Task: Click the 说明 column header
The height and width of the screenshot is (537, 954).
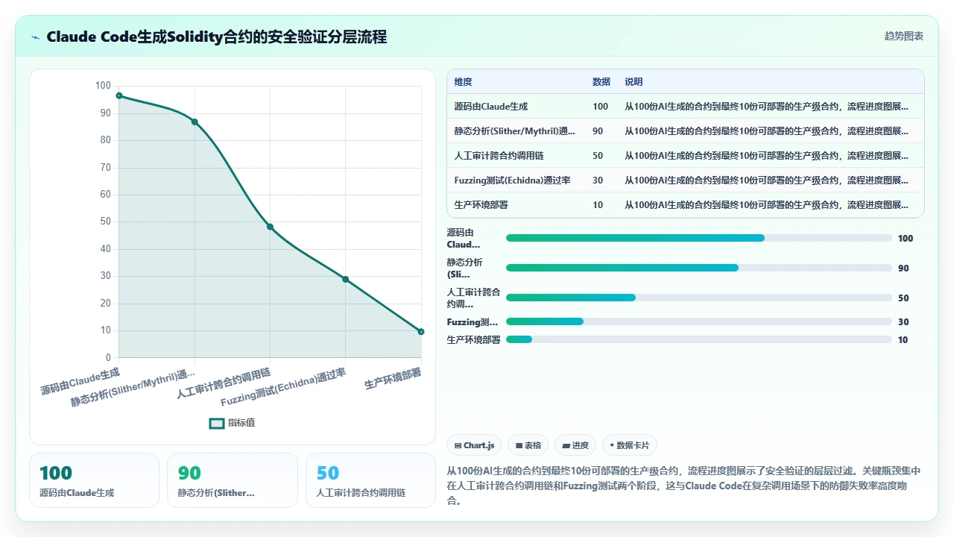Action: tap(634, 82)
